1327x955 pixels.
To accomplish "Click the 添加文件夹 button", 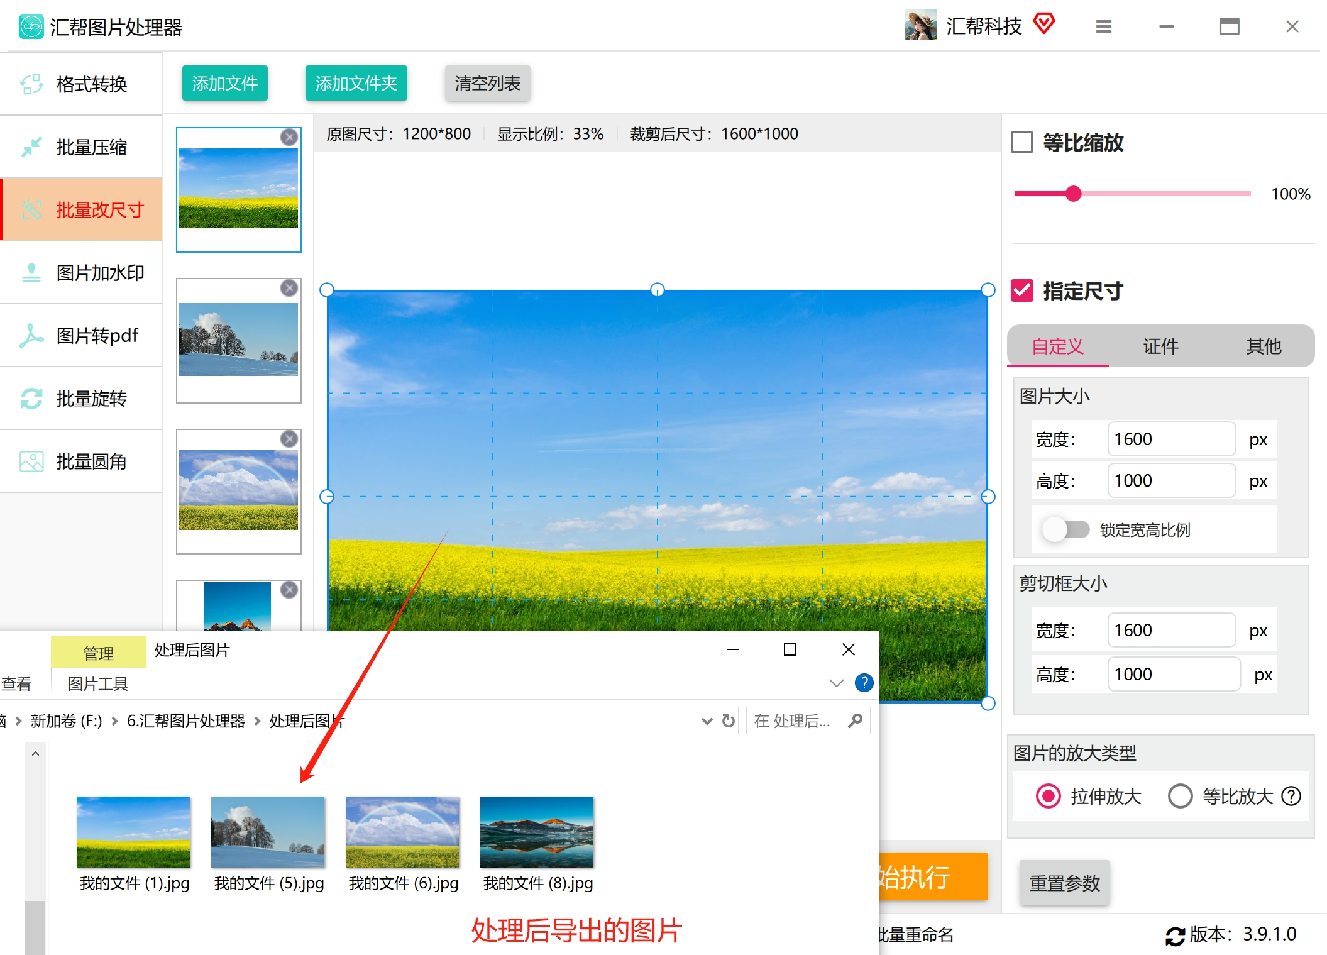I will click(x=356, y=83).
